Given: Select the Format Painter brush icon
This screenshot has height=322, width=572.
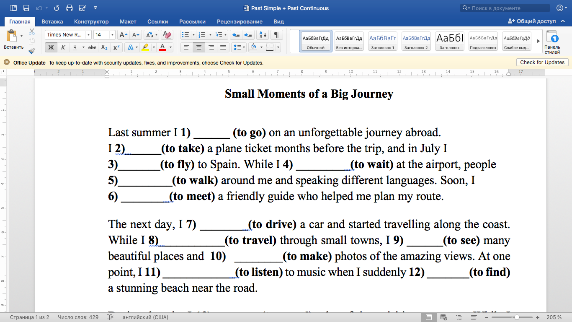Looking at the screenshot, I should 32,51.
